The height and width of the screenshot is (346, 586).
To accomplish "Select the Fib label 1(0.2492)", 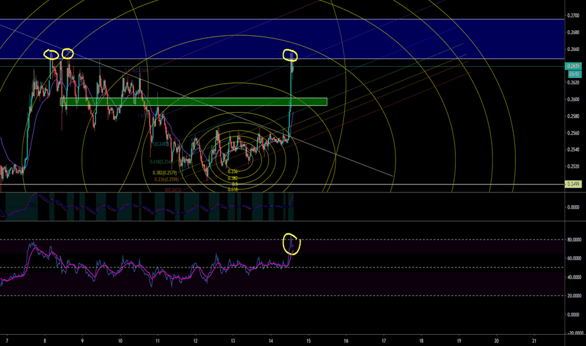I will (161, 144).
